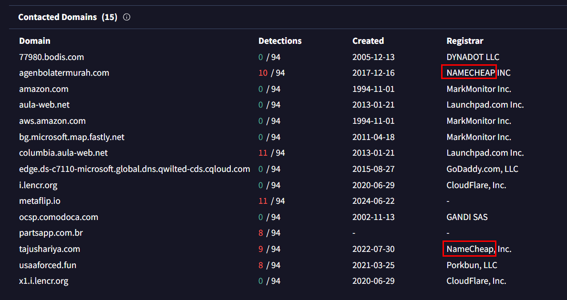Viewport: 567px width, 300px height.
Task: Open the 77980.bodis.com domain link
Action: (x=52, y=57)
